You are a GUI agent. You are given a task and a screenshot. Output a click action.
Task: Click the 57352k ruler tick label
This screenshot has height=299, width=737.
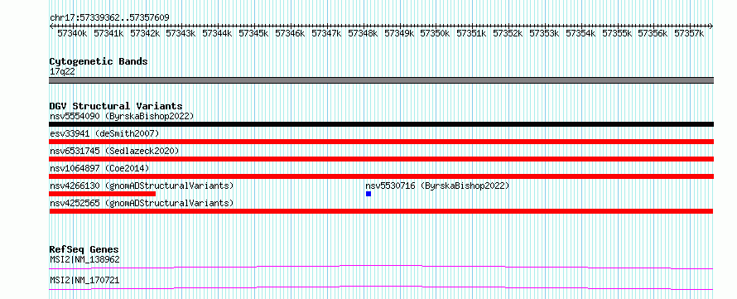[x=508, y=33]
